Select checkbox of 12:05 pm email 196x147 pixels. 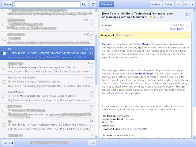click(4, 24)
